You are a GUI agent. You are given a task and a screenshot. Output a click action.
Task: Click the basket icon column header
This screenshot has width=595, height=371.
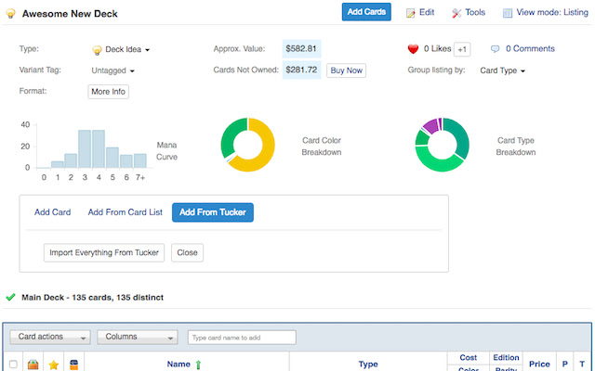[33, 365]
